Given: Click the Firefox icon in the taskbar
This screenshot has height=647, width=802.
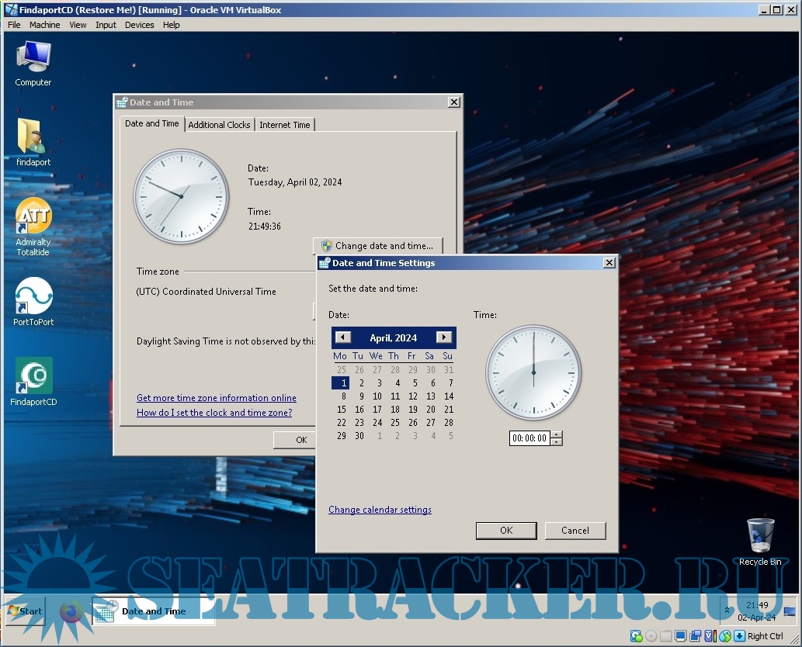Looking at the screenshot, I should click(x=71, y=611).
